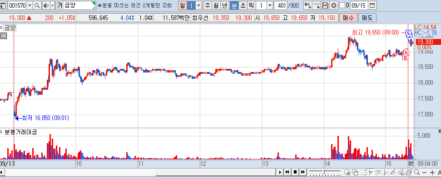
Task: Click the stock search magnifier icon
Action: pos(37,5)
